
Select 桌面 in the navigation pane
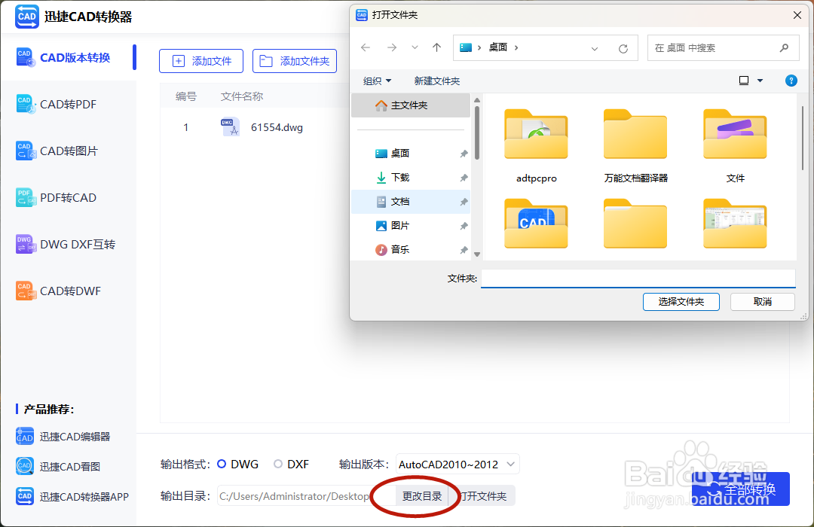tap(411, 153)
